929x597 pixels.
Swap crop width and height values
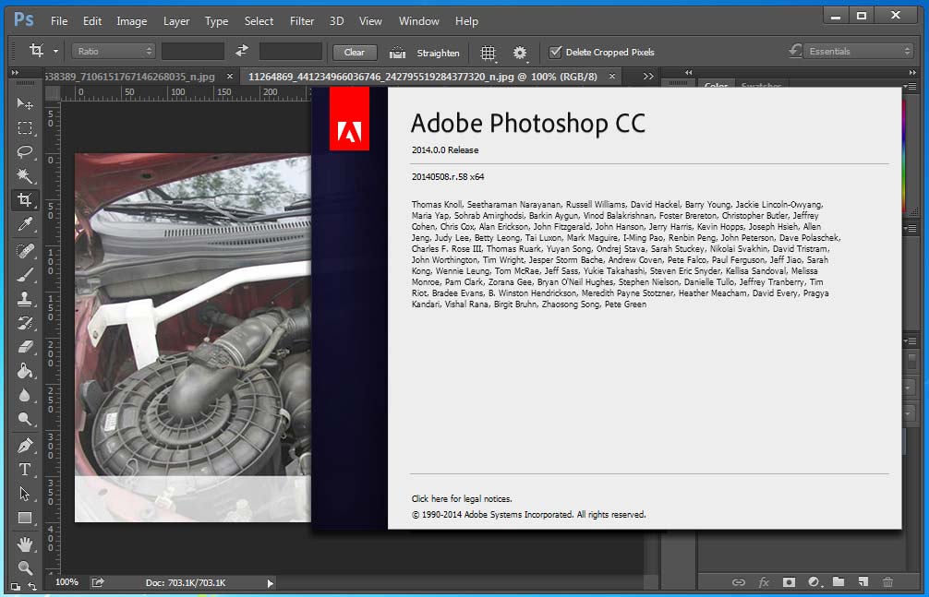click(242, 51)
